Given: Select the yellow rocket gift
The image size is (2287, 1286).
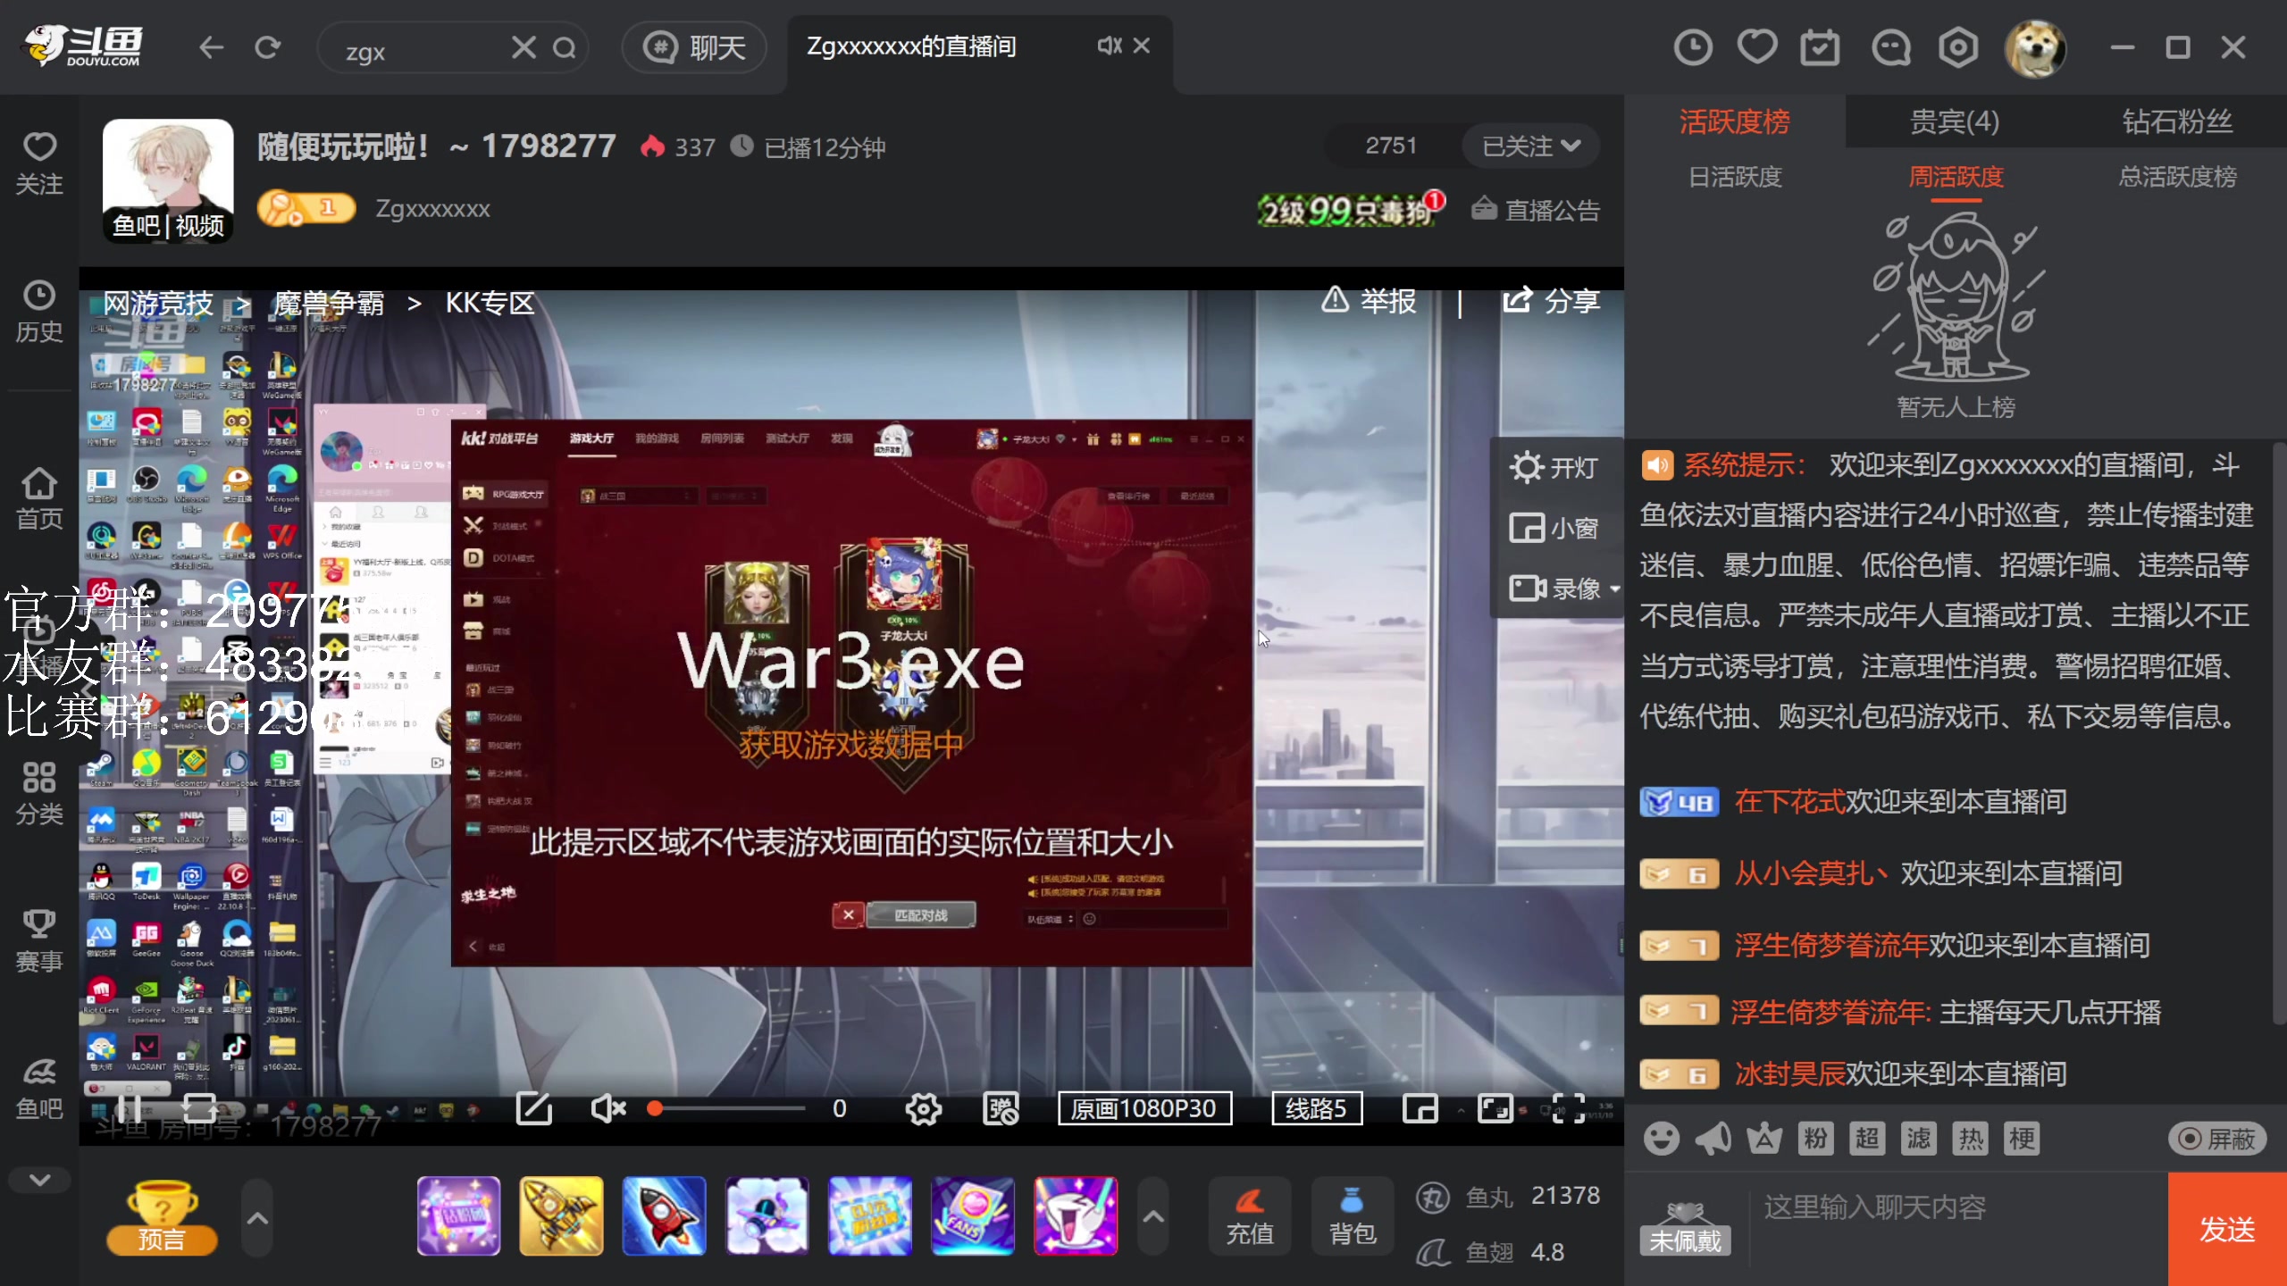Looking at the screenshot, I should (561, 1216).
